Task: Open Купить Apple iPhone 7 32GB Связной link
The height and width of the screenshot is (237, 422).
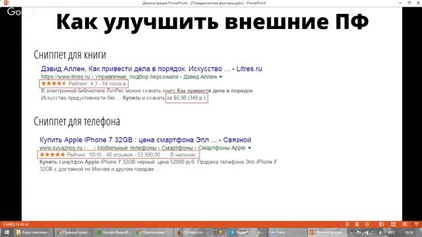Action: [x=145, y=140]
